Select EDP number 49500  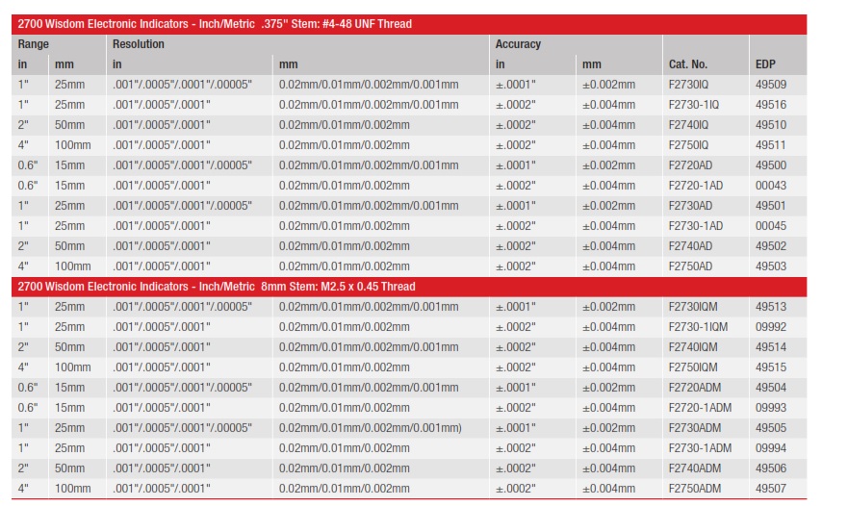771,165
